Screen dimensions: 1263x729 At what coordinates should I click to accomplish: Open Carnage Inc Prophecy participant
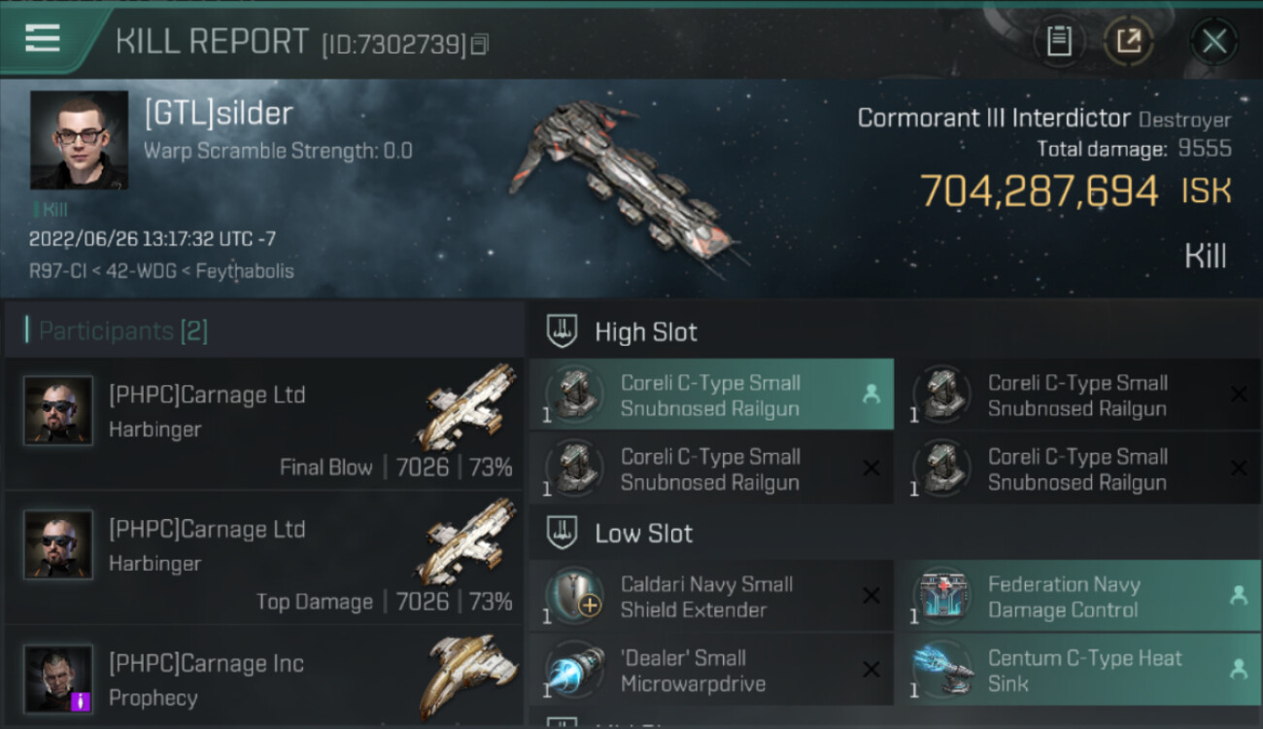(x=263, y=677)
